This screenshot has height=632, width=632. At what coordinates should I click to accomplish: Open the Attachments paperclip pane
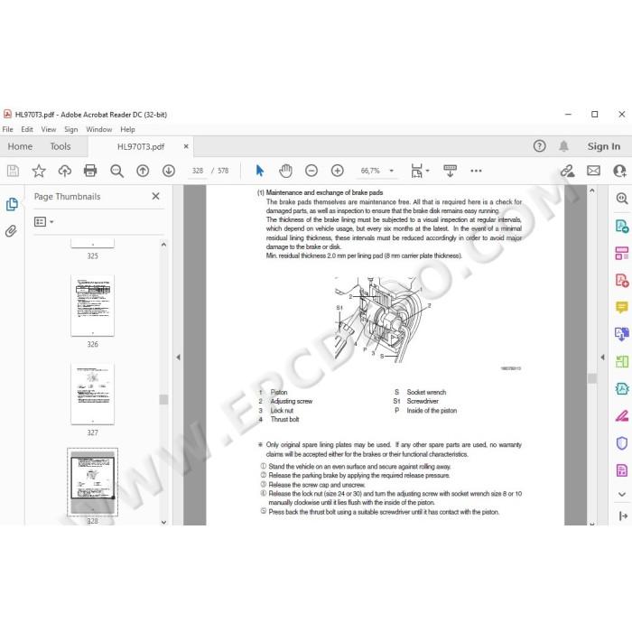coord(11,231)
